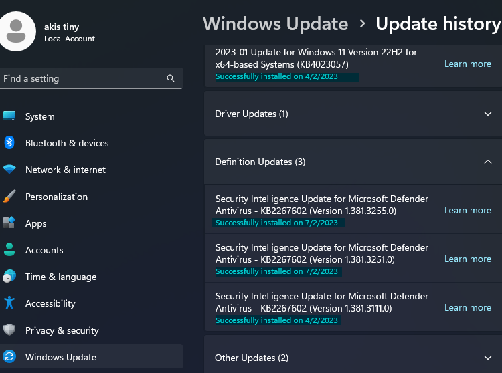Image resolution: width=502 pixels, height=373 pixels.
Task: Click the Personalization paintbrush icon
Action: (x=9, y=196)
